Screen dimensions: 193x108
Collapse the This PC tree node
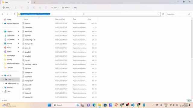[2, 76]
